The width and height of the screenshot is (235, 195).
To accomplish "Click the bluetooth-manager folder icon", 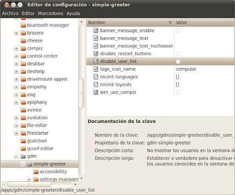I will (x=23, y=25).
